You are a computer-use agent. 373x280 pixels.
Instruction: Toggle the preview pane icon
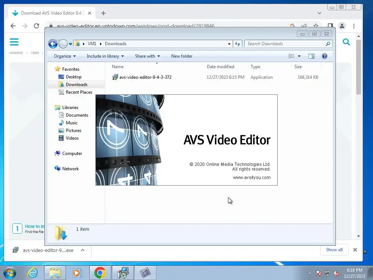(311, 56)
